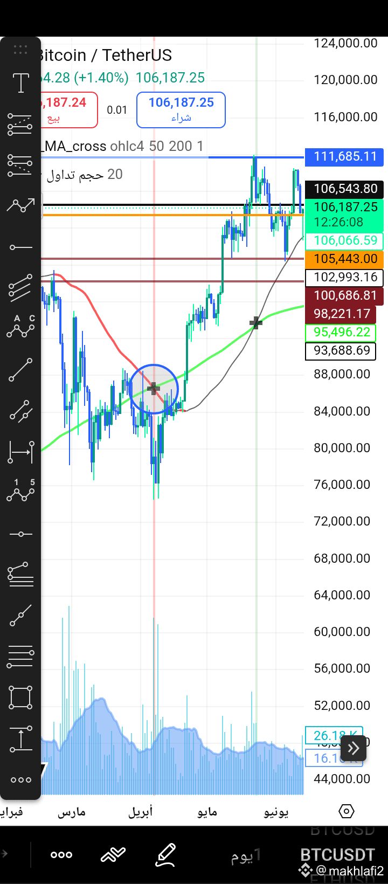Tap the MA cross marker near June
This screenshot has height=884, width=388.
click(256, 323)
